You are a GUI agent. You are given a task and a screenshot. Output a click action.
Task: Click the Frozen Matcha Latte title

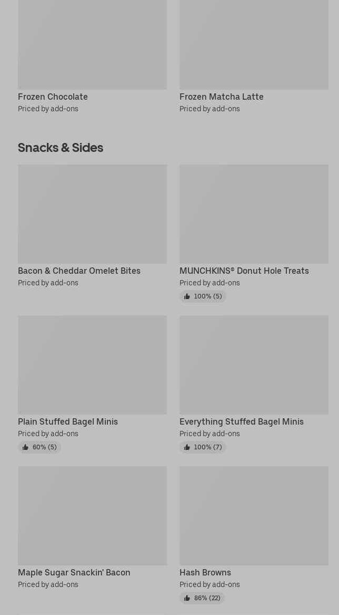(x=221, y=97)
